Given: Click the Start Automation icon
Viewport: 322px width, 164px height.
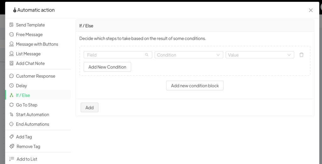Looking at the screenshot, I should click(12, 115).
